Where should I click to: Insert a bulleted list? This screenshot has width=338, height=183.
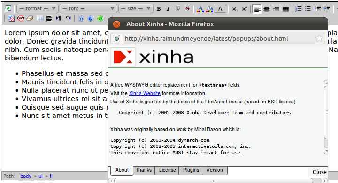tap(308, 9)
